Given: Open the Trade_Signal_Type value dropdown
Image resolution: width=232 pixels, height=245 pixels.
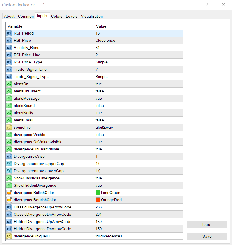Looking at the screenshot, I should [x=139, y=77].
